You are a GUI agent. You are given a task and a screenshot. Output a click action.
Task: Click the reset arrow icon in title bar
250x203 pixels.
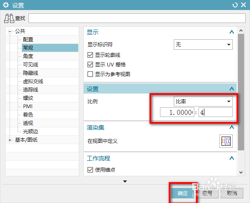[x=235, y=5]
